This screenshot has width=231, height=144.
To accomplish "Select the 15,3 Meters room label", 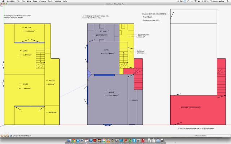I will pos(27,55).
